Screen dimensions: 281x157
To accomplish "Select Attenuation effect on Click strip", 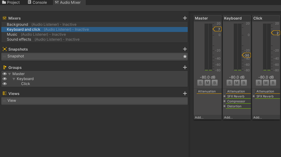I will [268, 91].
